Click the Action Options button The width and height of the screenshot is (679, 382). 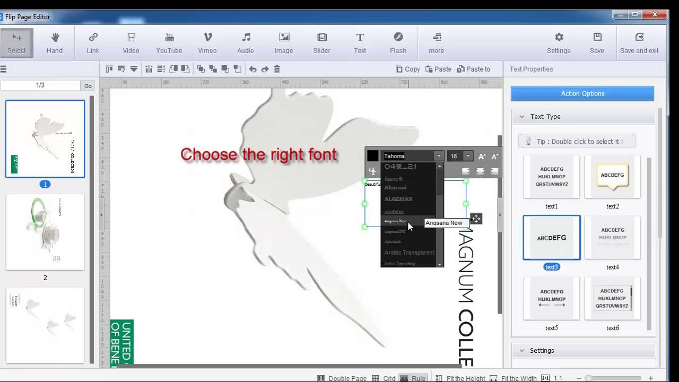pyautogui.click(x=582, y=93)
